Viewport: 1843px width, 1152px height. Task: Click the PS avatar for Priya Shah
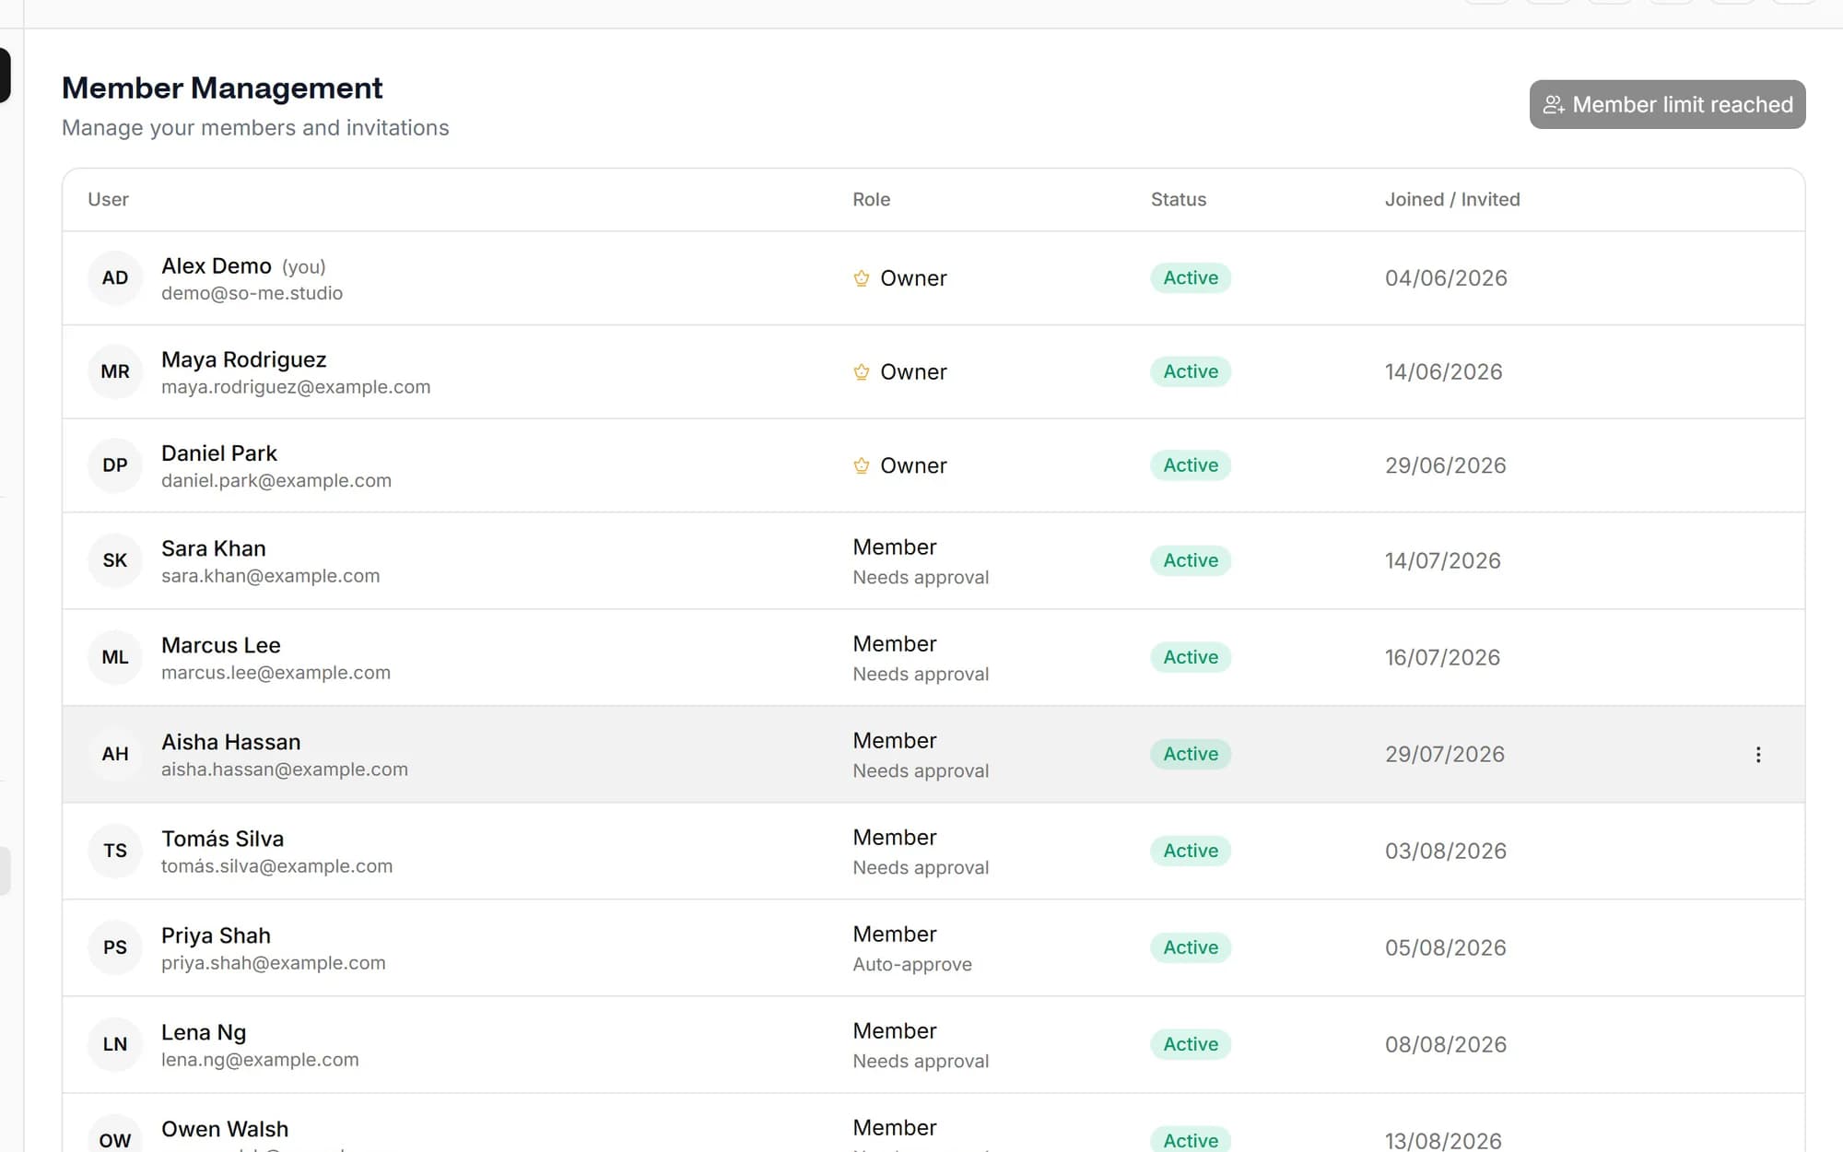click(115, 947)
